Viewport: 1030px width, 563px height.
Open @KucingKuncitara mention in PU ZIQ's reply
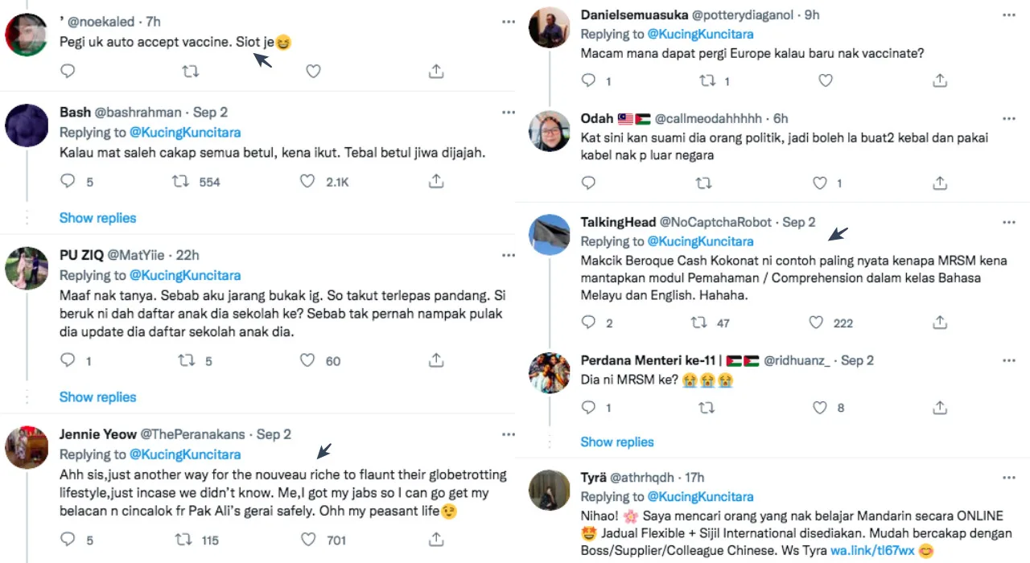click(185, 275)
